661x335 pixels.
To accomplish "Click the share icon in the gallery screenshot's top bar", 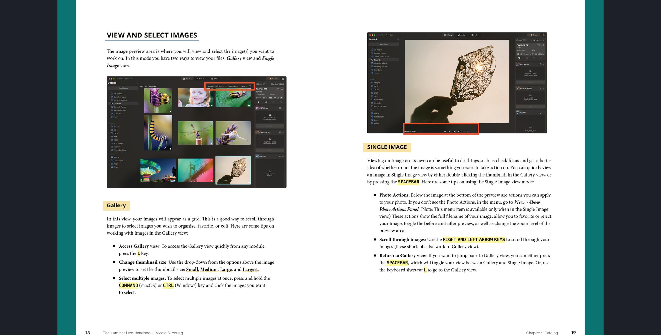I will pos(283,79).
